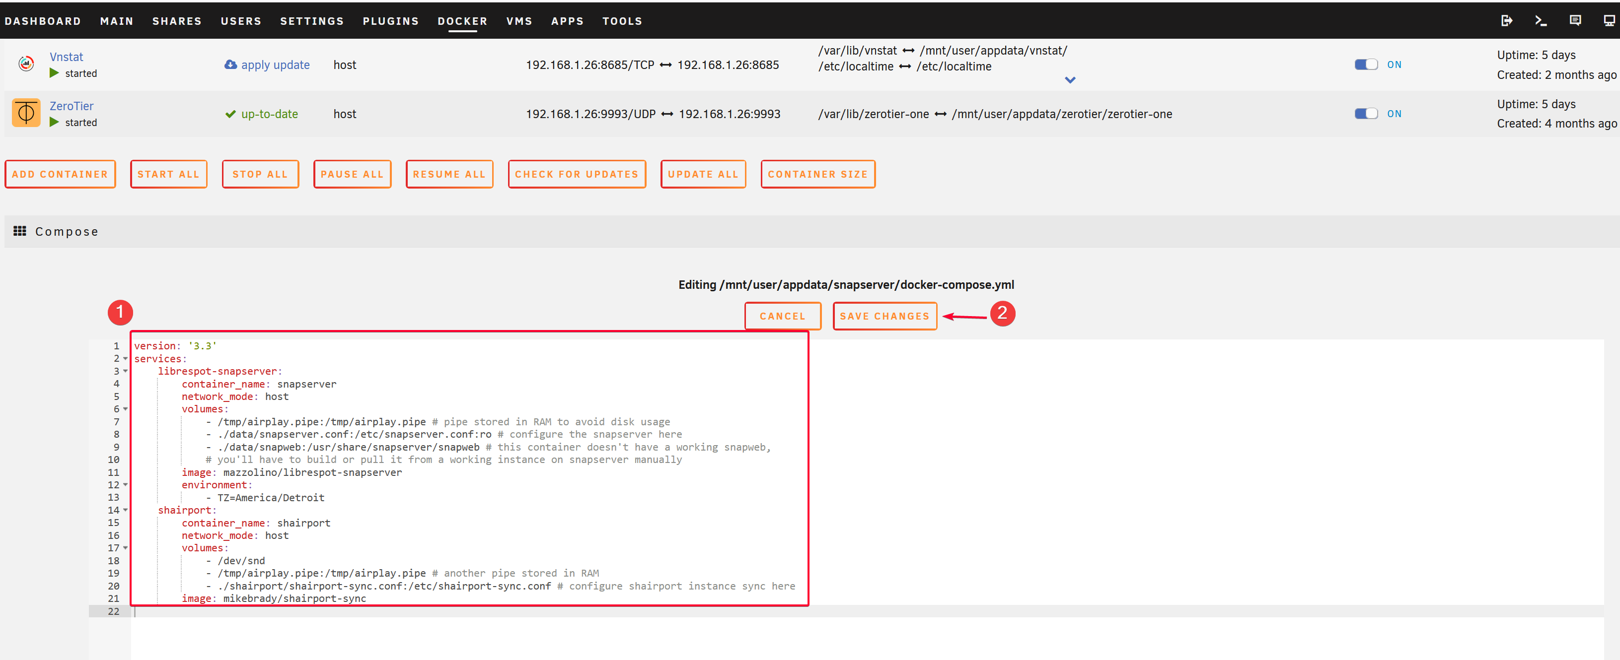
Task: Open the terminal icon in top bar
Action: [x=1541, y=21]
